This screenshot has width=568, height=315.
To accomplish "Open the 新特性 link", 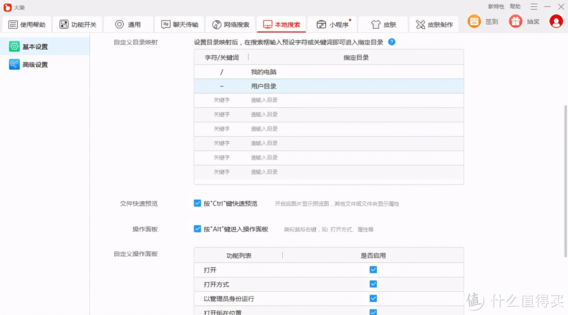I will [x=495, y=6].
